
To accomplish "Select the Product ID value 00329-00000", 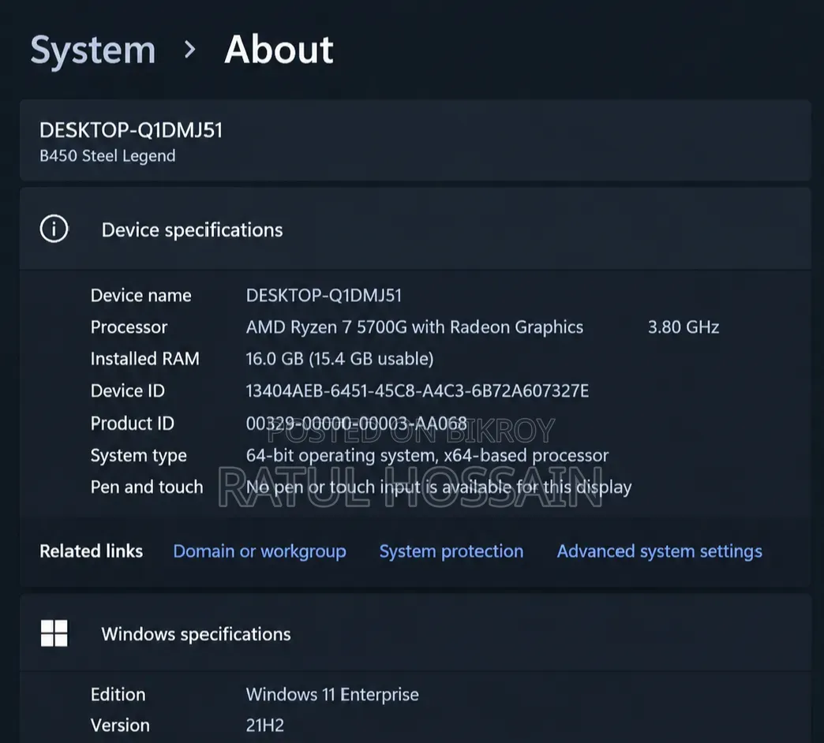I will point(356,424).
